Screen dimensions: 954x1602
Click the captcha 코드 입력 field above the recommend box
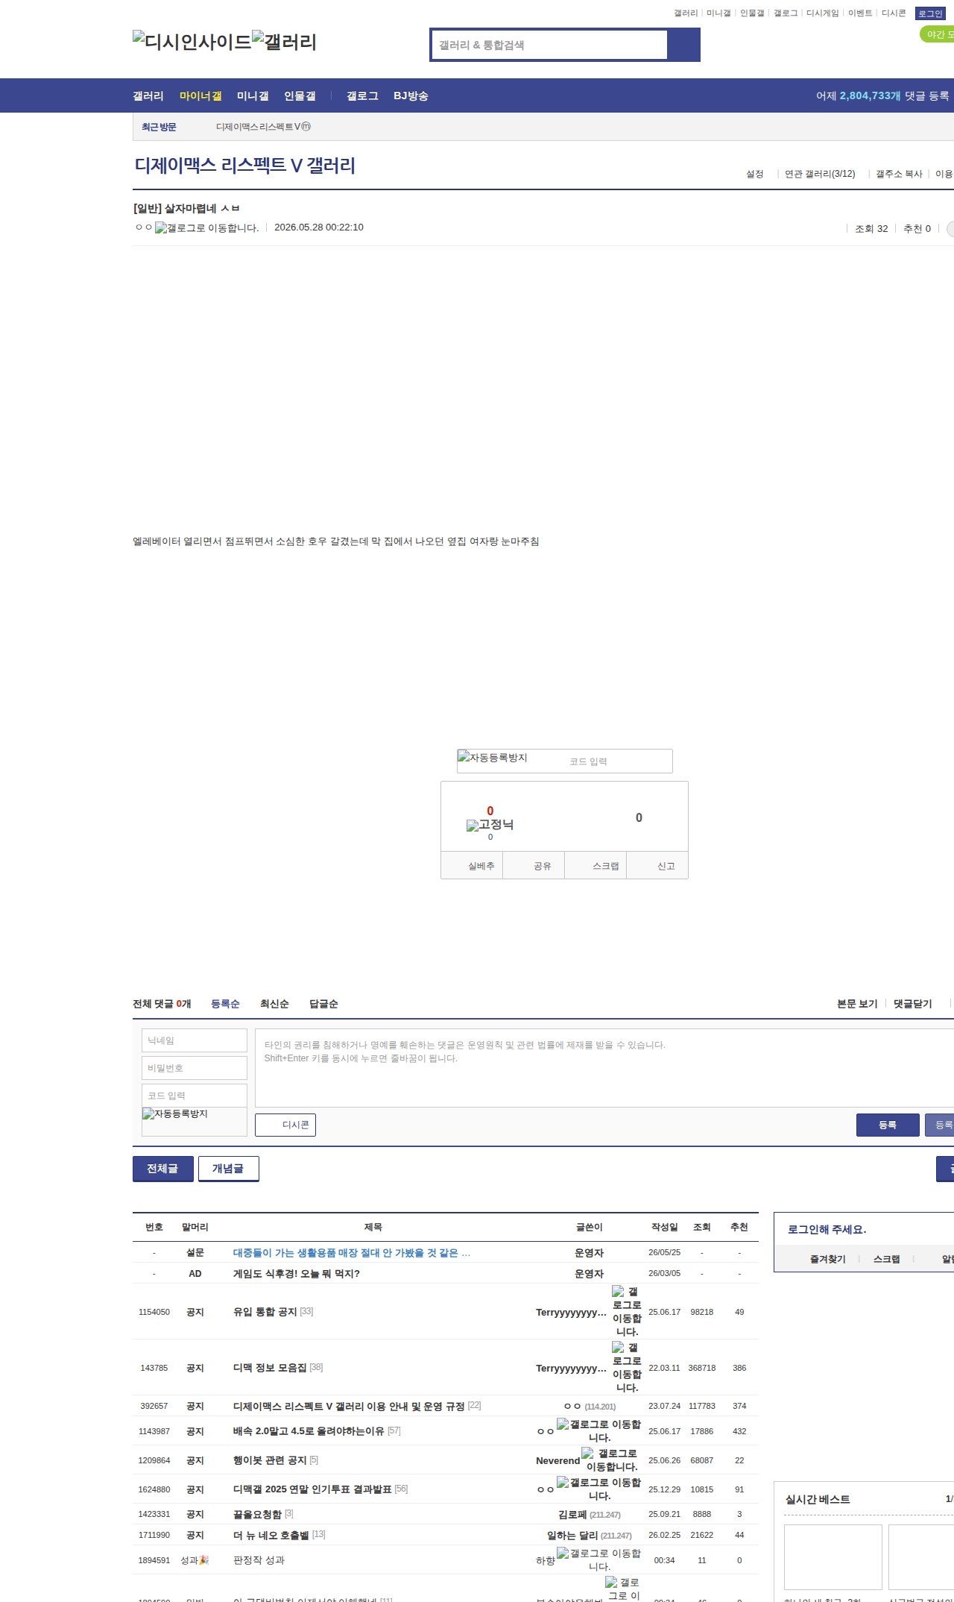619,761
